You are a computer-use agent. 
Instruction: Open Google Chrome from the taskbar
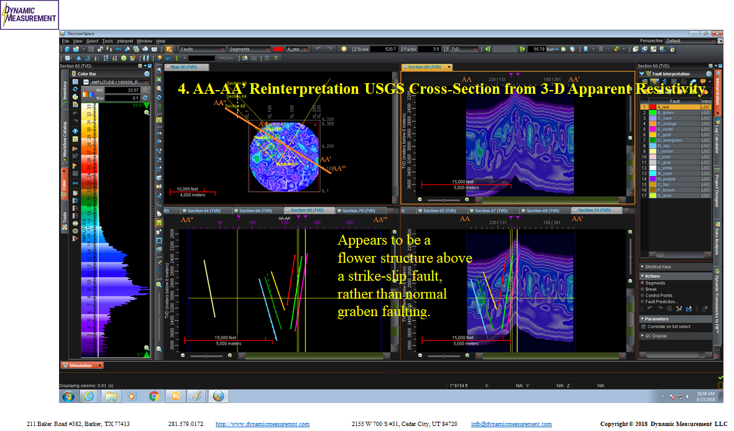[x=154, y=396]
